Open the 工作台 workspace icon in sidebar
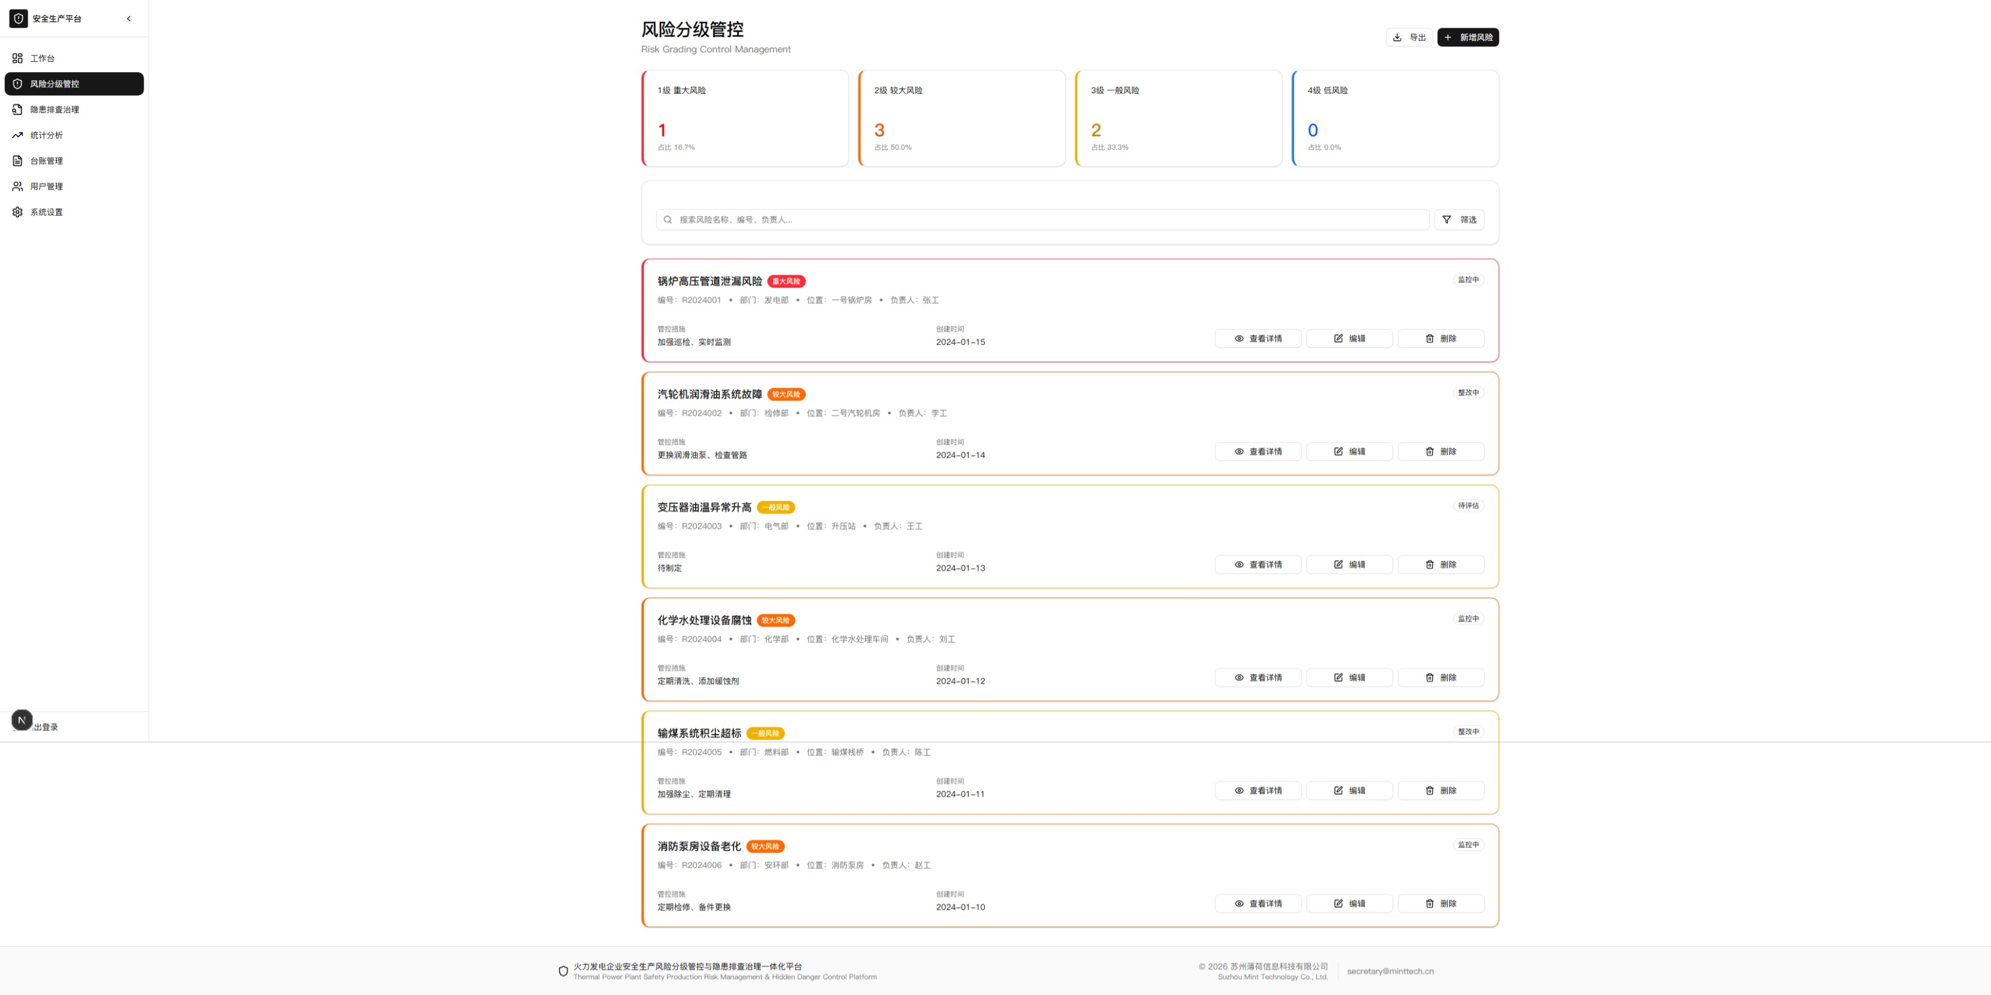 coord(17,58)
